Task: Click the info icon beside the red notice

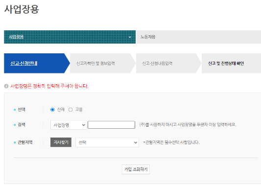Action: (6, 86)
